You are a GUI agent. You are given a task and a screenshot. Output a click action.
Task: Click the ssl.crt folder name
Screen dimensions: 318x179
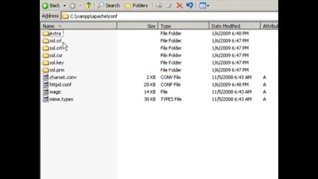pos(56,48)
